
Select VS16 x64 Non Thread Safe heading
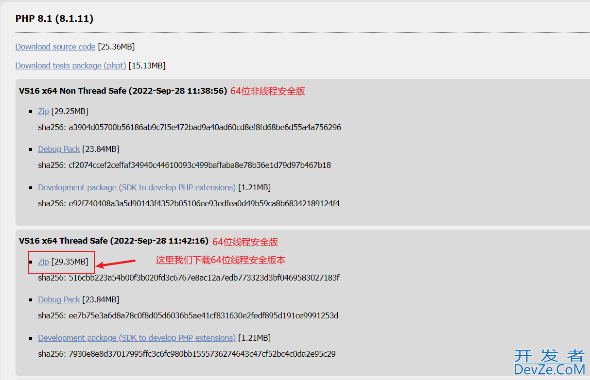[123, 91]
